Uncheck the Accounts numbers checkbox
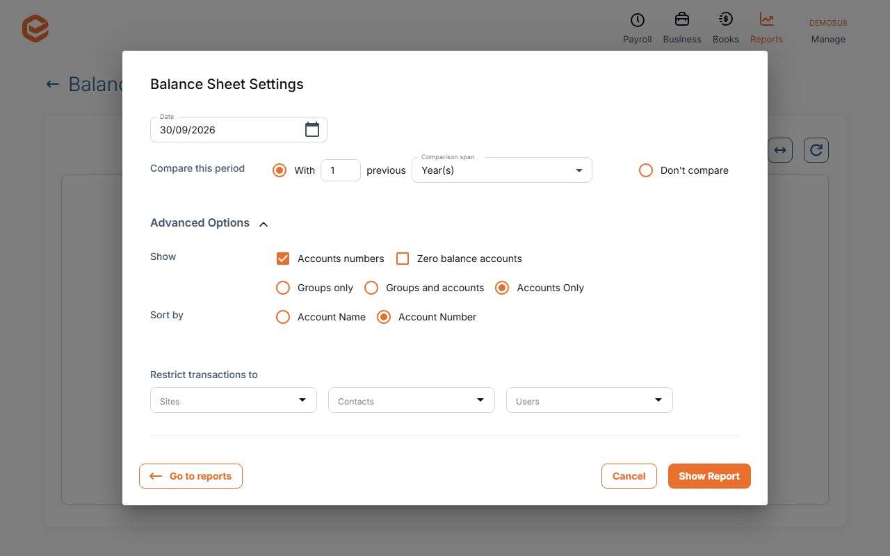This screenshot has width=890, height=556. click(283, 259)
